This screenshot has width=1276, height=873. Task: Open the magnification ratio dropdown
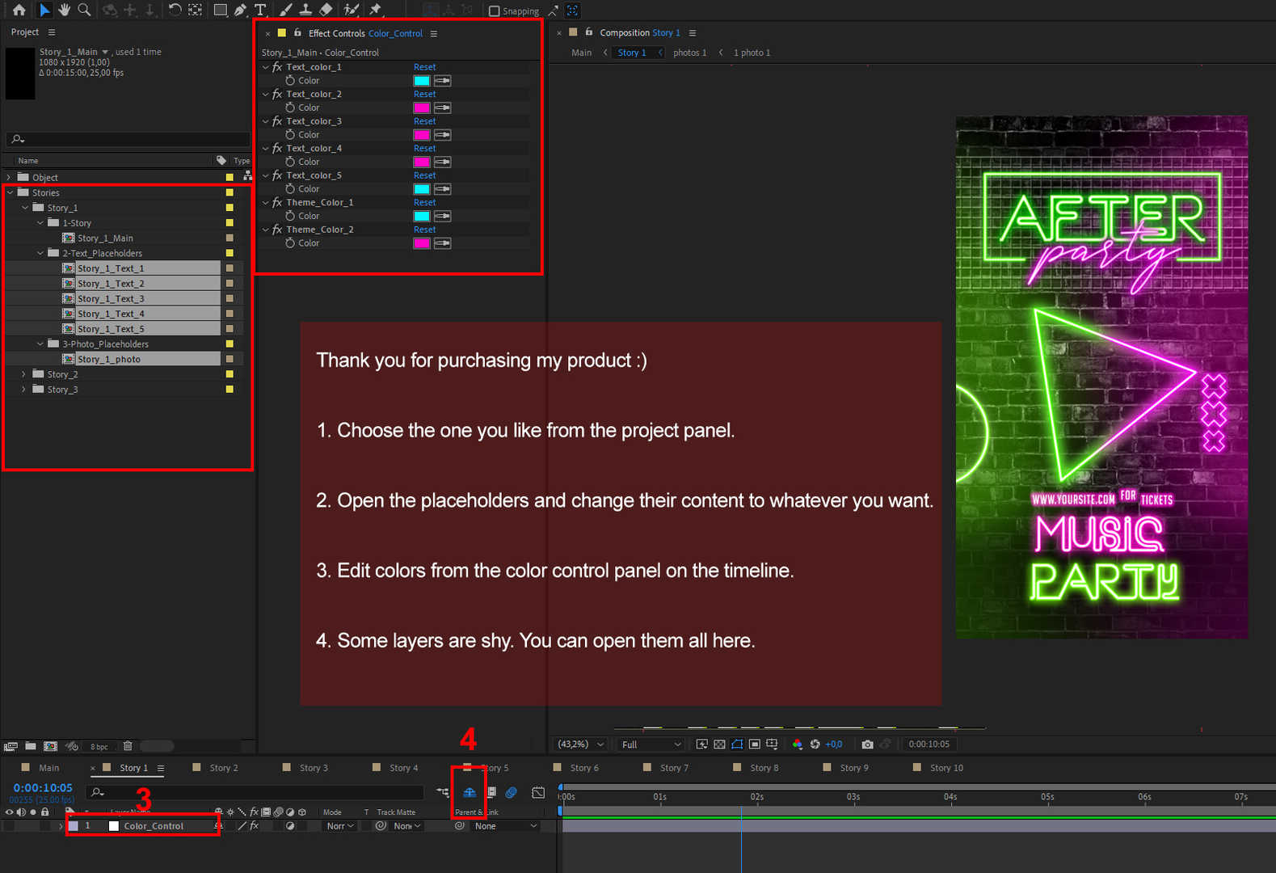(581, 744)
